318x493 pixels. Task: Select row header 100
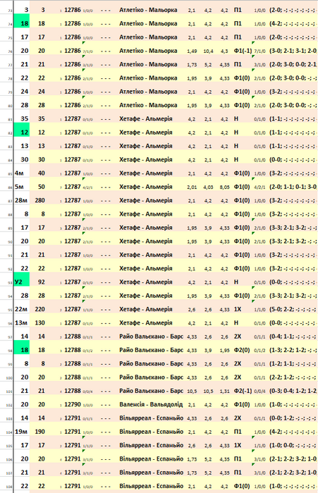[x=9, y=378]
